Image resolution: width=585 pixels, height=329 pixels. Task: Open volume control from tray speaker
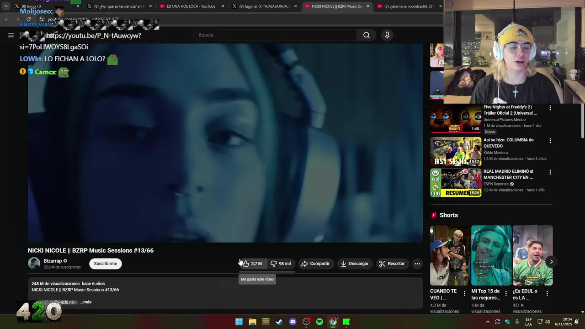point(548,322)
